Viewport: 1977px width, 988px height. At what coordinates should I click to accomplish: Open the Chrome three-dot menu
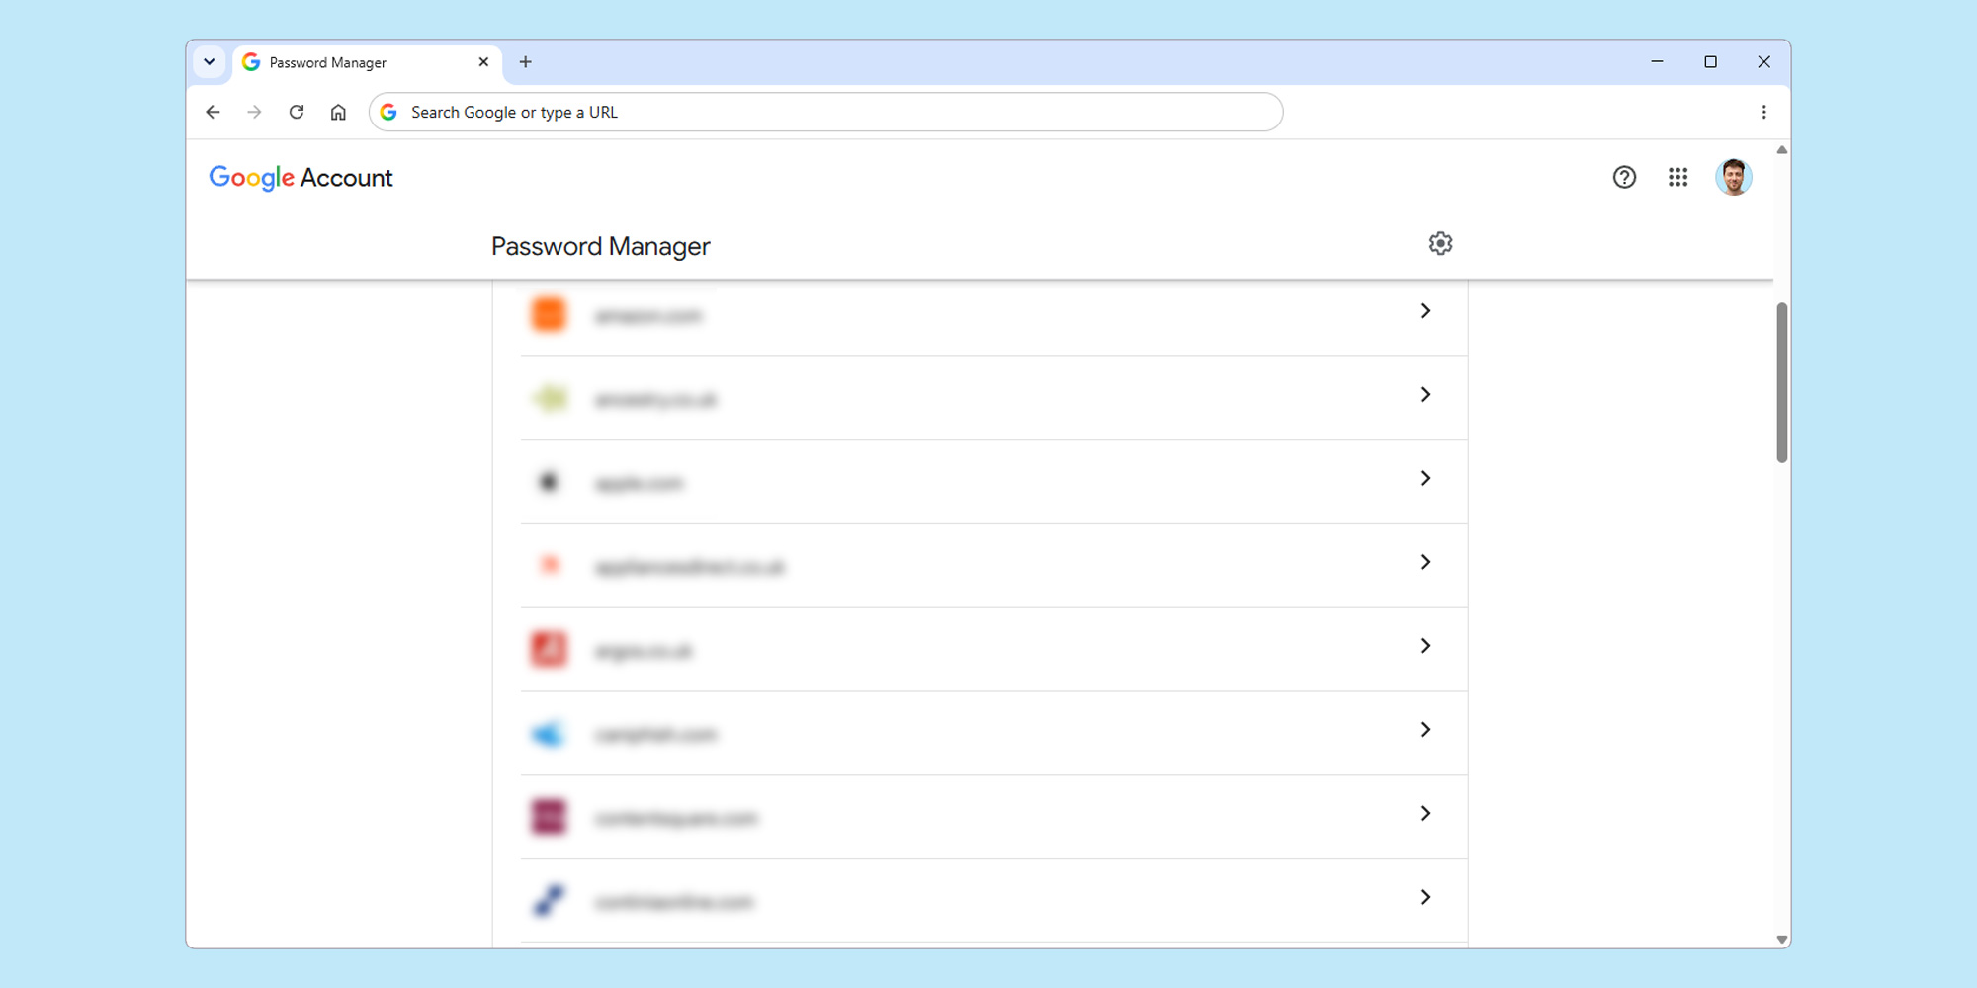[1763, 112]
